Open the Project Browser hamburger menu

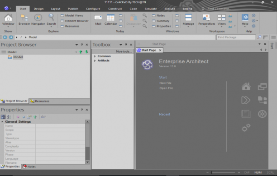pos(4,52)
